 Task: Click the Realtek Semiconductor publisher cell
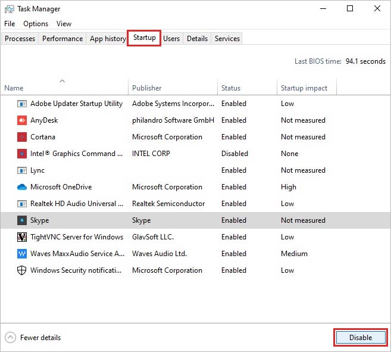point(168,204)
